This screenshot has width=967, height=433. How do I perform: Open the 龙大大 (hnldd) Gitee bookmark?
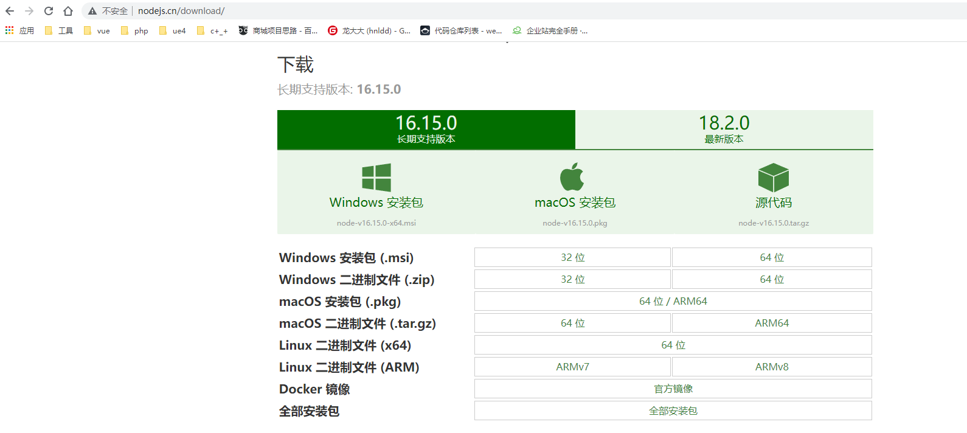(369, 30)
